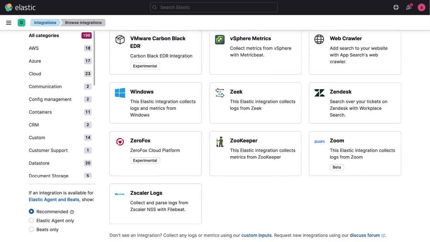The image size is (430, 242).
Task: Open the user avatar menu
Action: coord(422,7)
